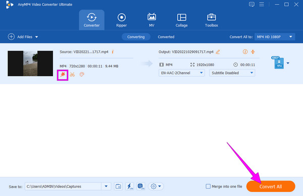Click the Save to path field
Image resolution: width=303 pixels, height=196 pixels.
pyautogui.click(x=63, y=186)
